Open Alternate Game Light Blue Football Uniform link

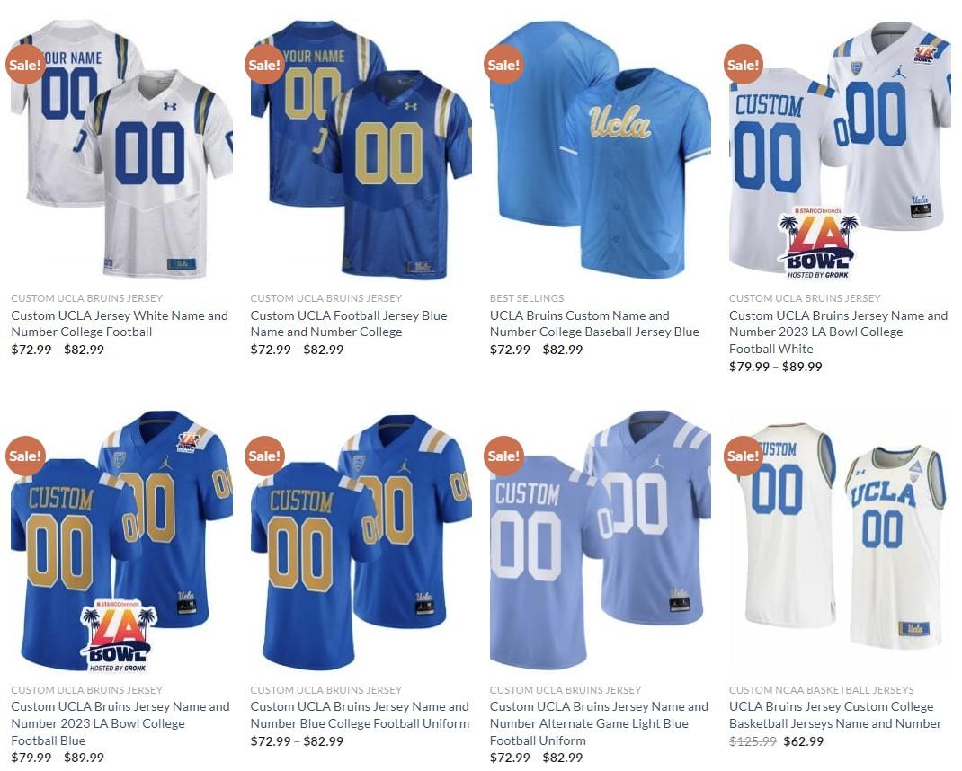[599, 723]
